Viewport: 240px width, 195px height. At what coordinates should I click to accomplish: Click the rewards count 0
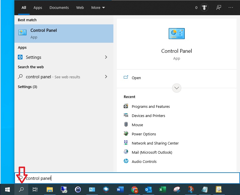[196, 8]
